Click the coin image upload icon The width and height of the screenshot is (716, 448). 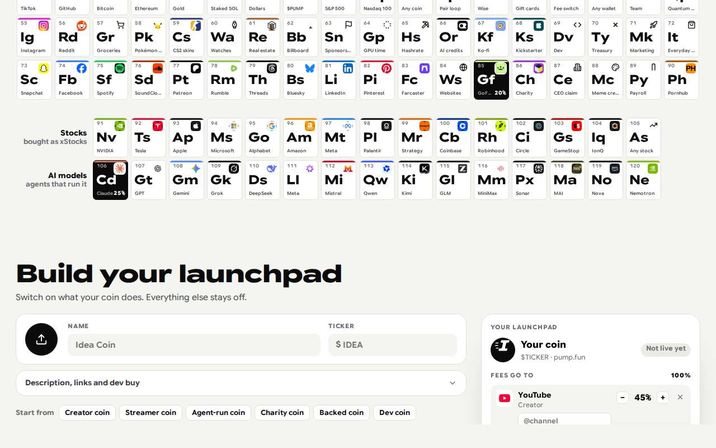coord(41,339)
